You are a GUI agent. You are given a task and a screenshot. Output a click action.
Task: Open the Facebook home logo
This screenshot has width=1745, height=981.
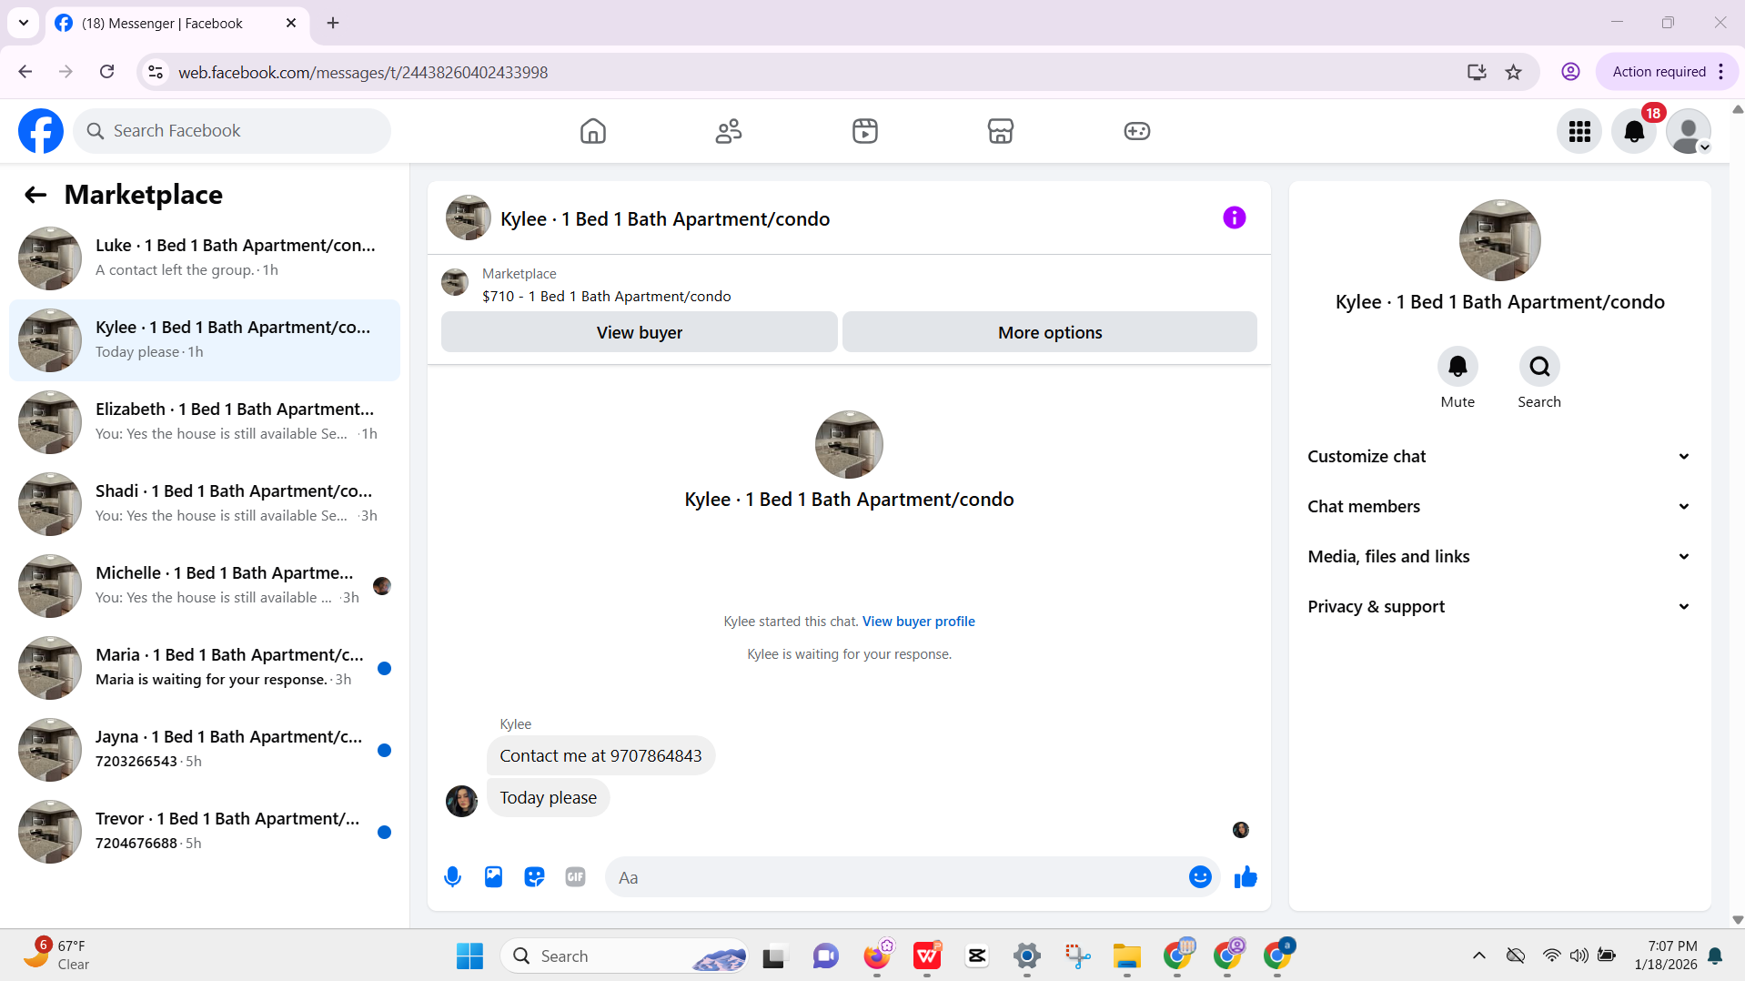click(x=41, y=131)
